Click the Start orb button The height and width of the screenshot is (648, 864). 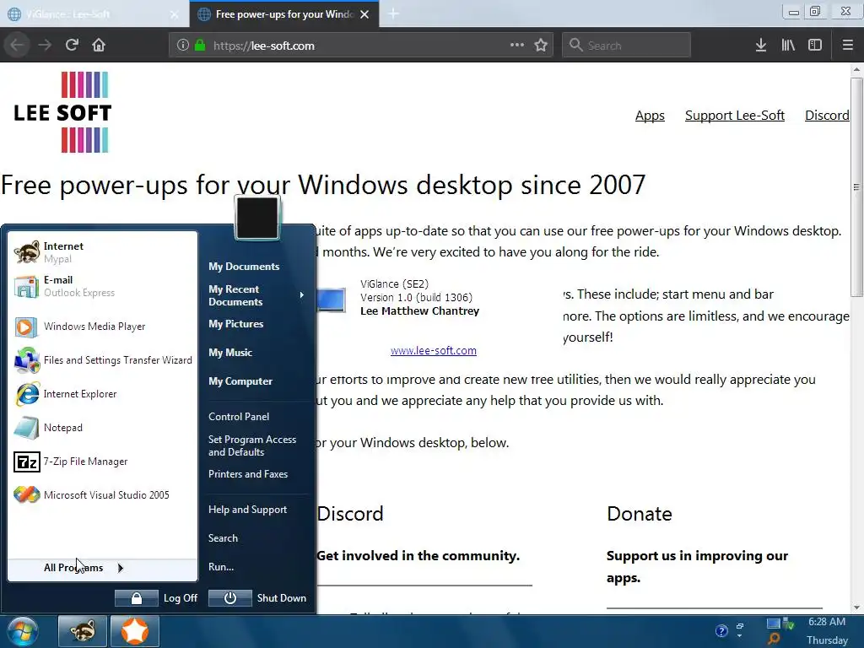pos(22,631)
